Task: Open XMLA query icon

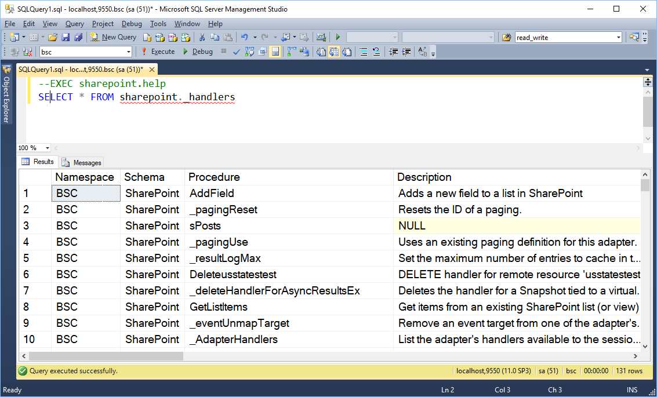Action: coord(186,37)
